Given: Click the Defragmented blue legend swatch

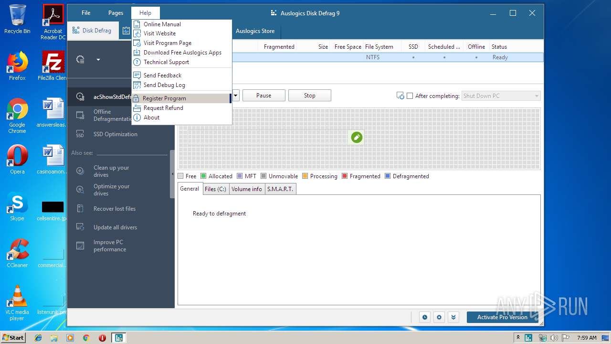Looking at the screenshot, I should pos(388,176).
